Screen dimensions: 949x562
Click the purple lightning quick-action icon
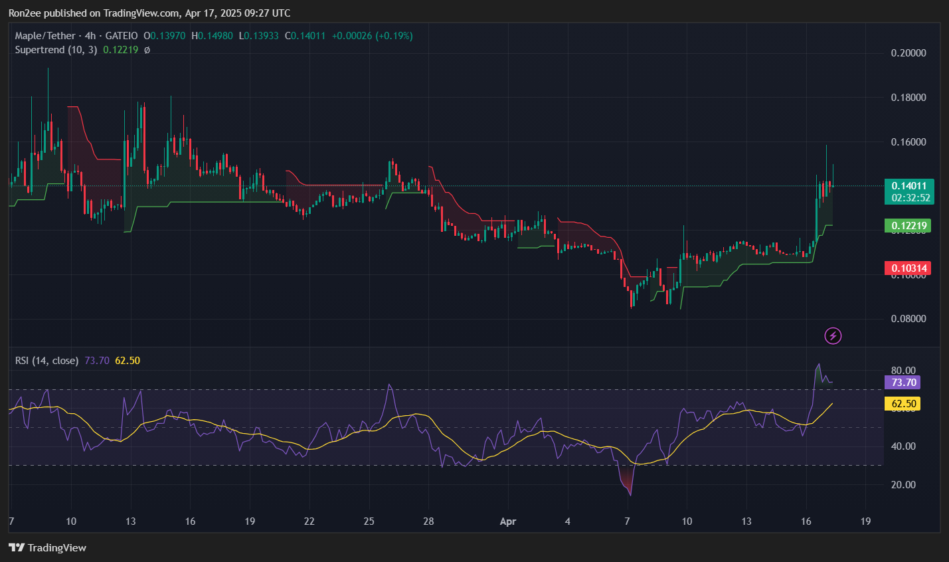point(833,335)
